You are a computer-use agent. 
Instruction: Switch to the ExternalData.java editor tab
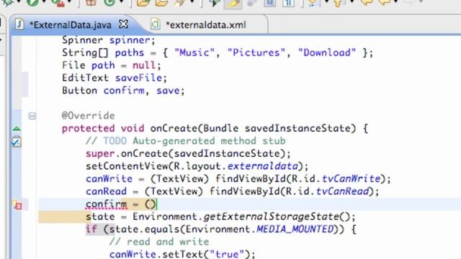point(71,25)
